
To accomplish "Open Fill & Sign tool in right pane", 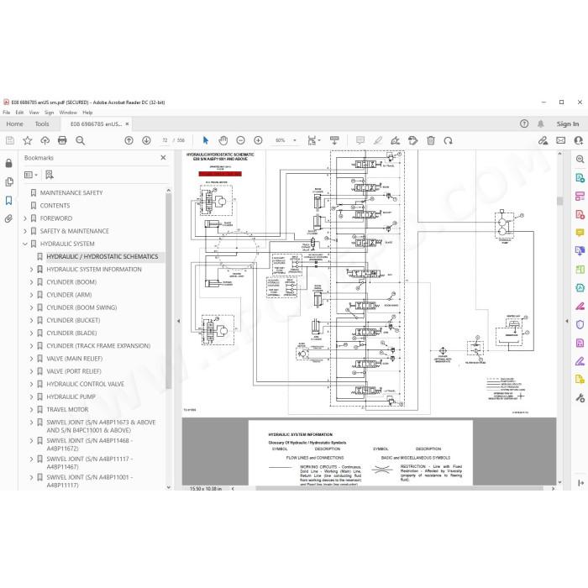I will coord(580,361).
